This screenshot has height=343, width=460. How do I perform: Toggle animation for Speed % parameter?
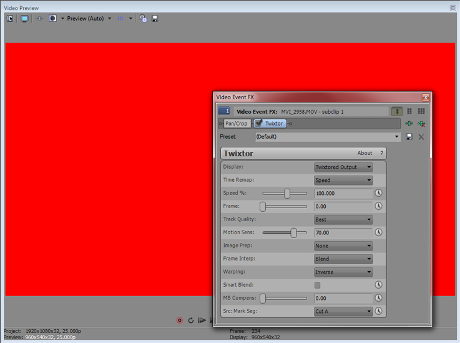[378, 194]
